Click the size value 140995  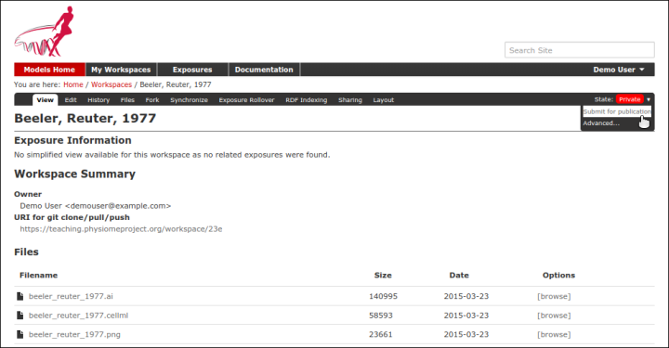coord(383,296)
